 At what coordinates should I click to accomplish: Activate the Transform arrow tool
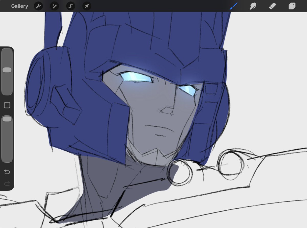click(87, 6)
